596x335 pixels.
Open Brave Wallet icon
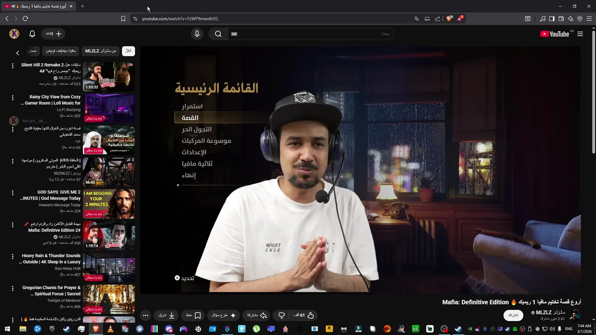click(x=561, y=19)
